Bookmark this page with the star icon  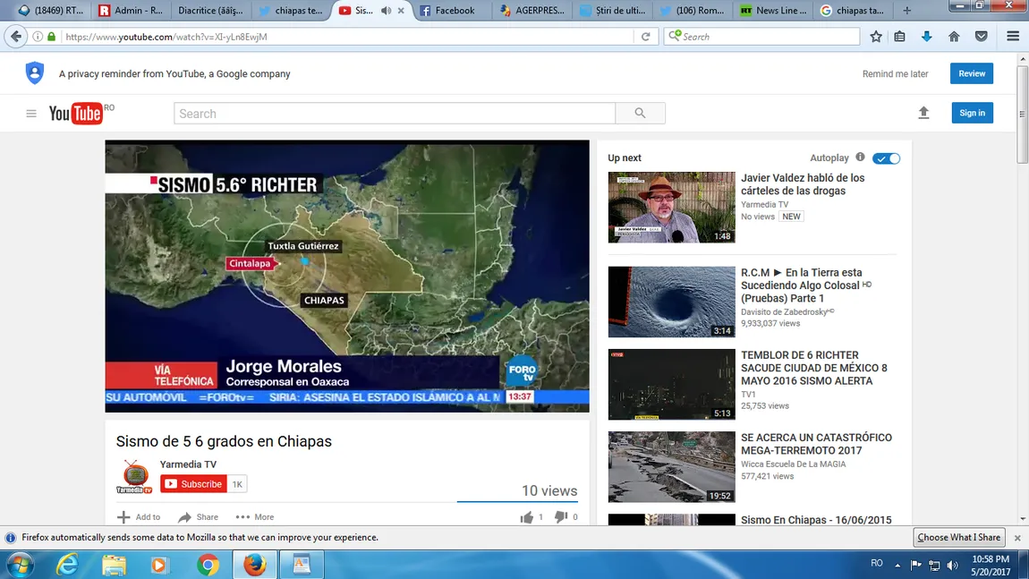[875, 37]
